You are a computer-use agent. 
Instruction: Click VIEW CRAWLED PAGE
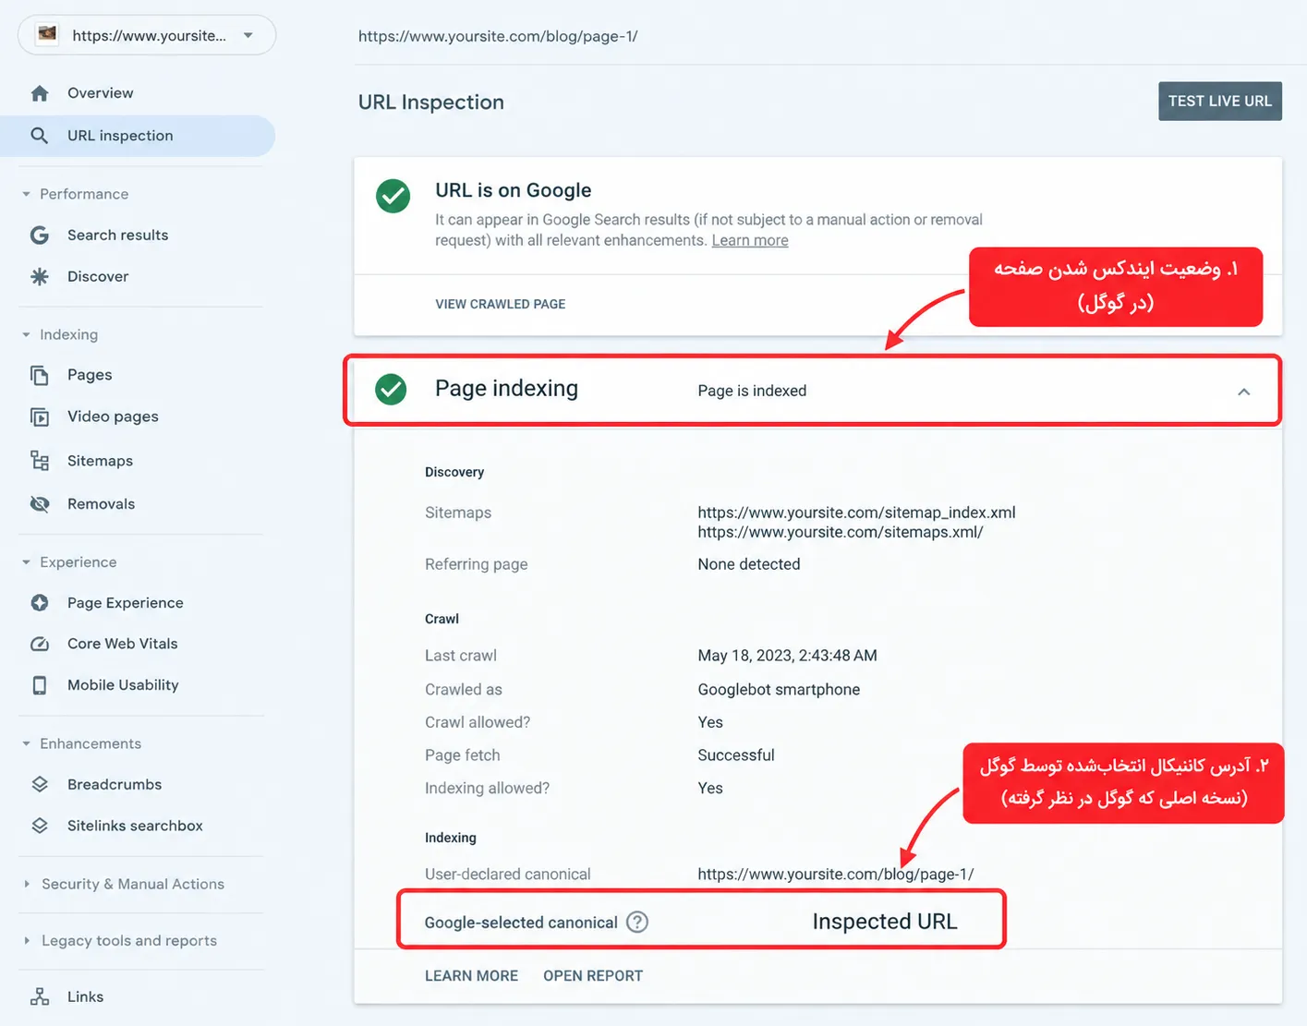pyautogui.click(x=501, y=304)
